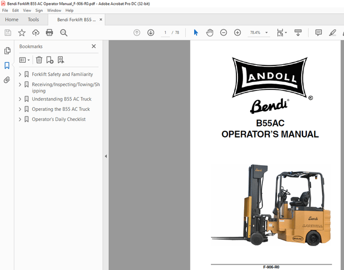Open the Sign menu

tap(39, 11)
